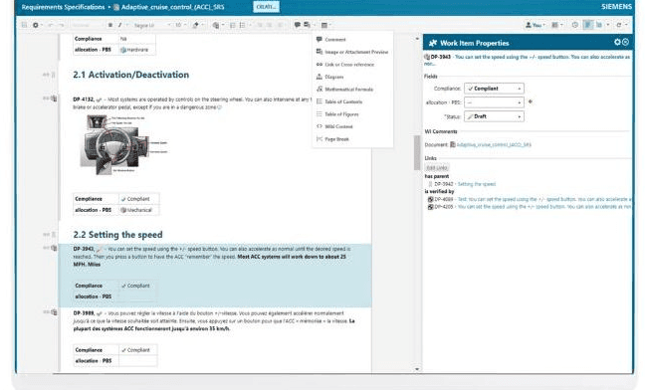The image size is (645, 390).
Task: Open the Compliance dropdown in properties
Action: (x=494, y=89)
